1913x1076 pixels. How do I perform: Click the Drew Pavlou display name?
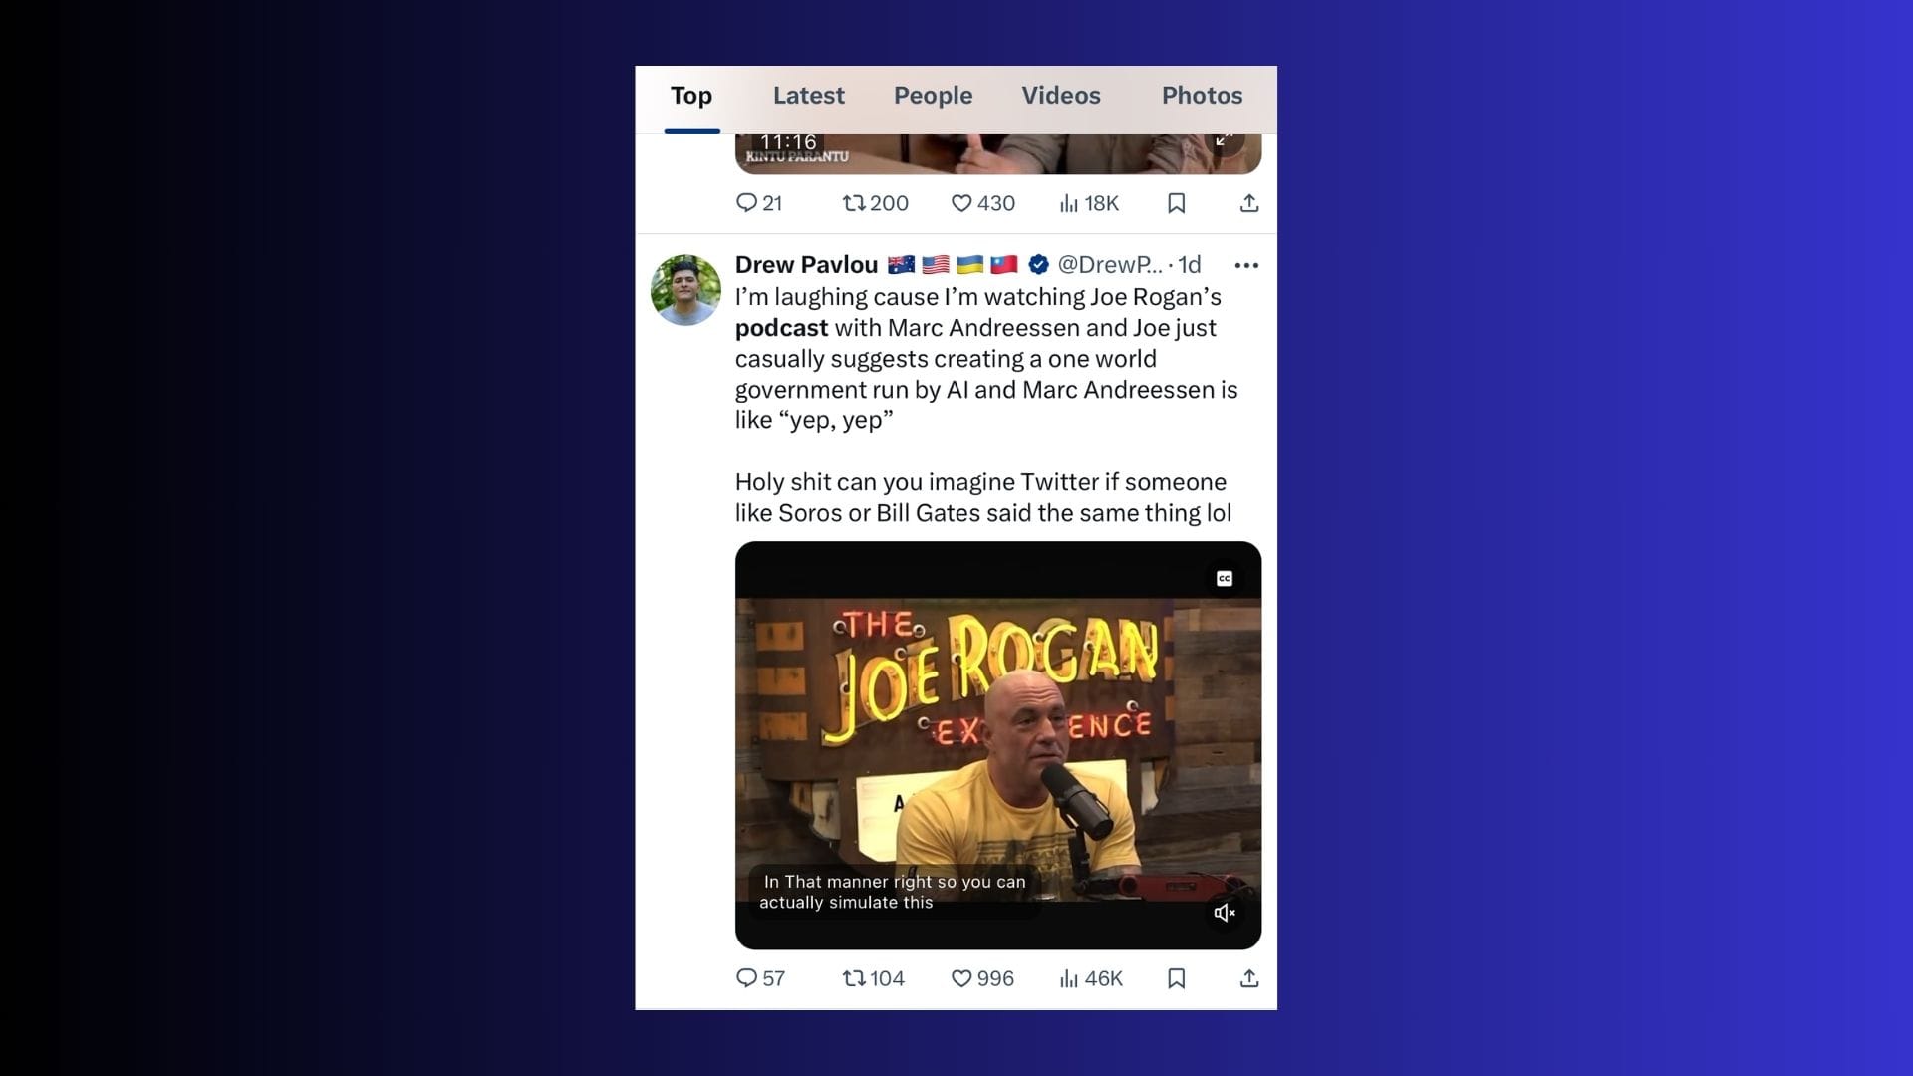[x=806, y=265]
